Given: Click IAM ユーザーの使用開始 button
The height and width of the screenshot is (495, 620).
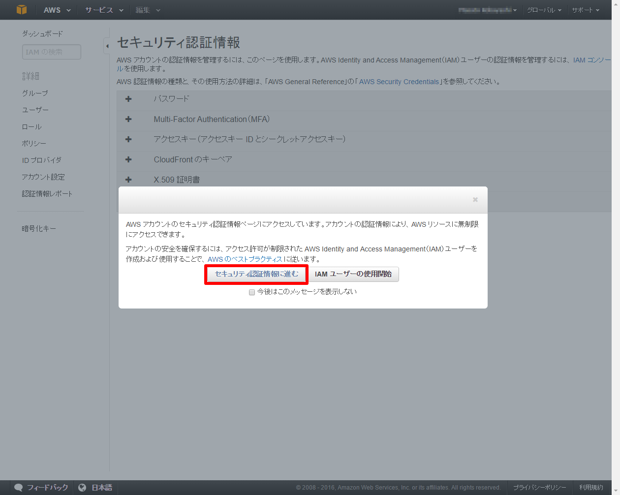Looking at the screenshot, I should [353, 274].
